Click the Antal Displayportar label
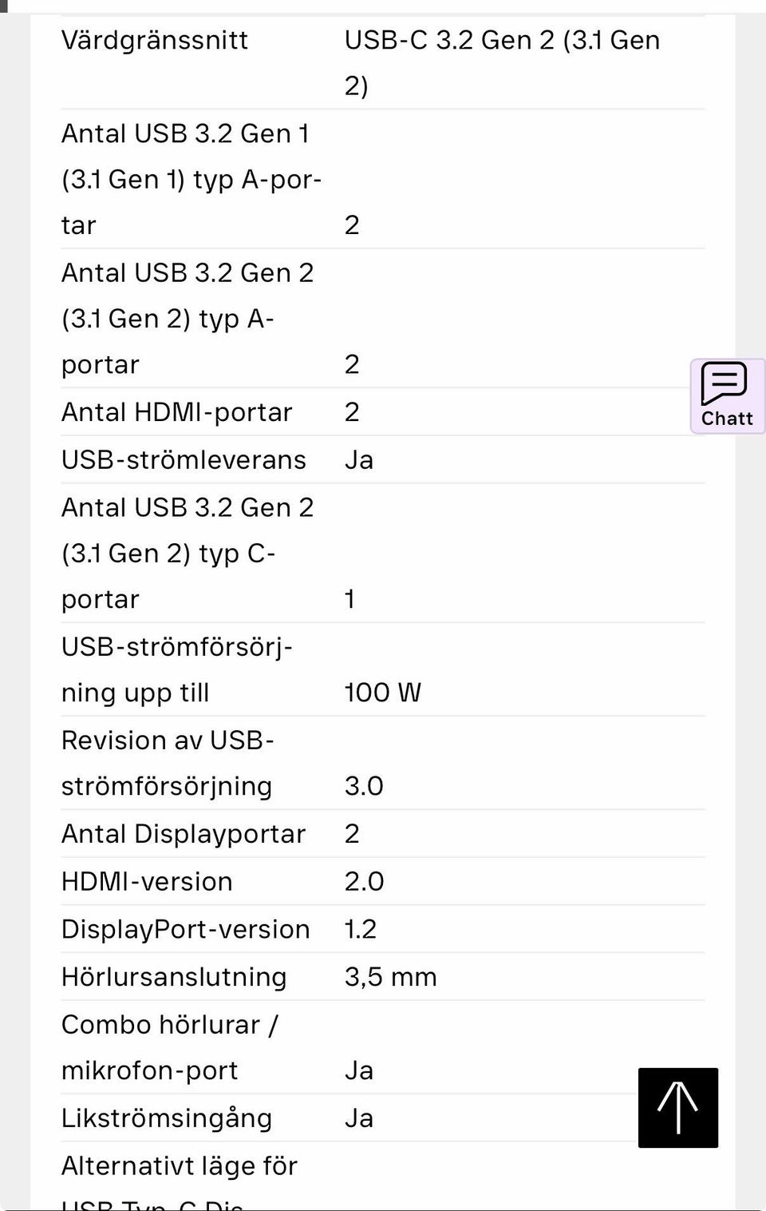Viewport: 766px width, 1211px height. tap(184, 834)
